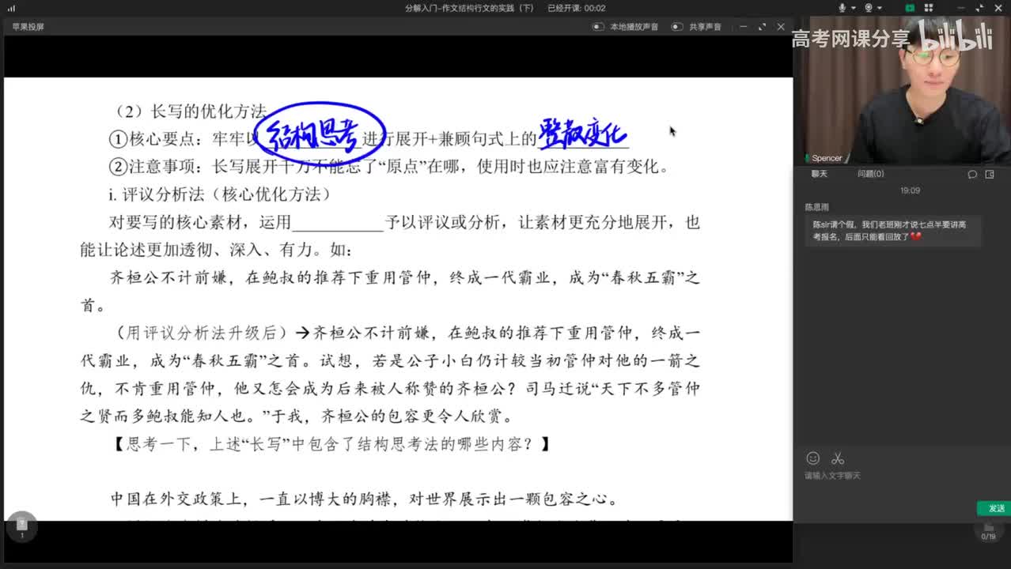
Task: Click the window title 分解入门-作文结构行文的实践（下）
Action: [470, 8]
